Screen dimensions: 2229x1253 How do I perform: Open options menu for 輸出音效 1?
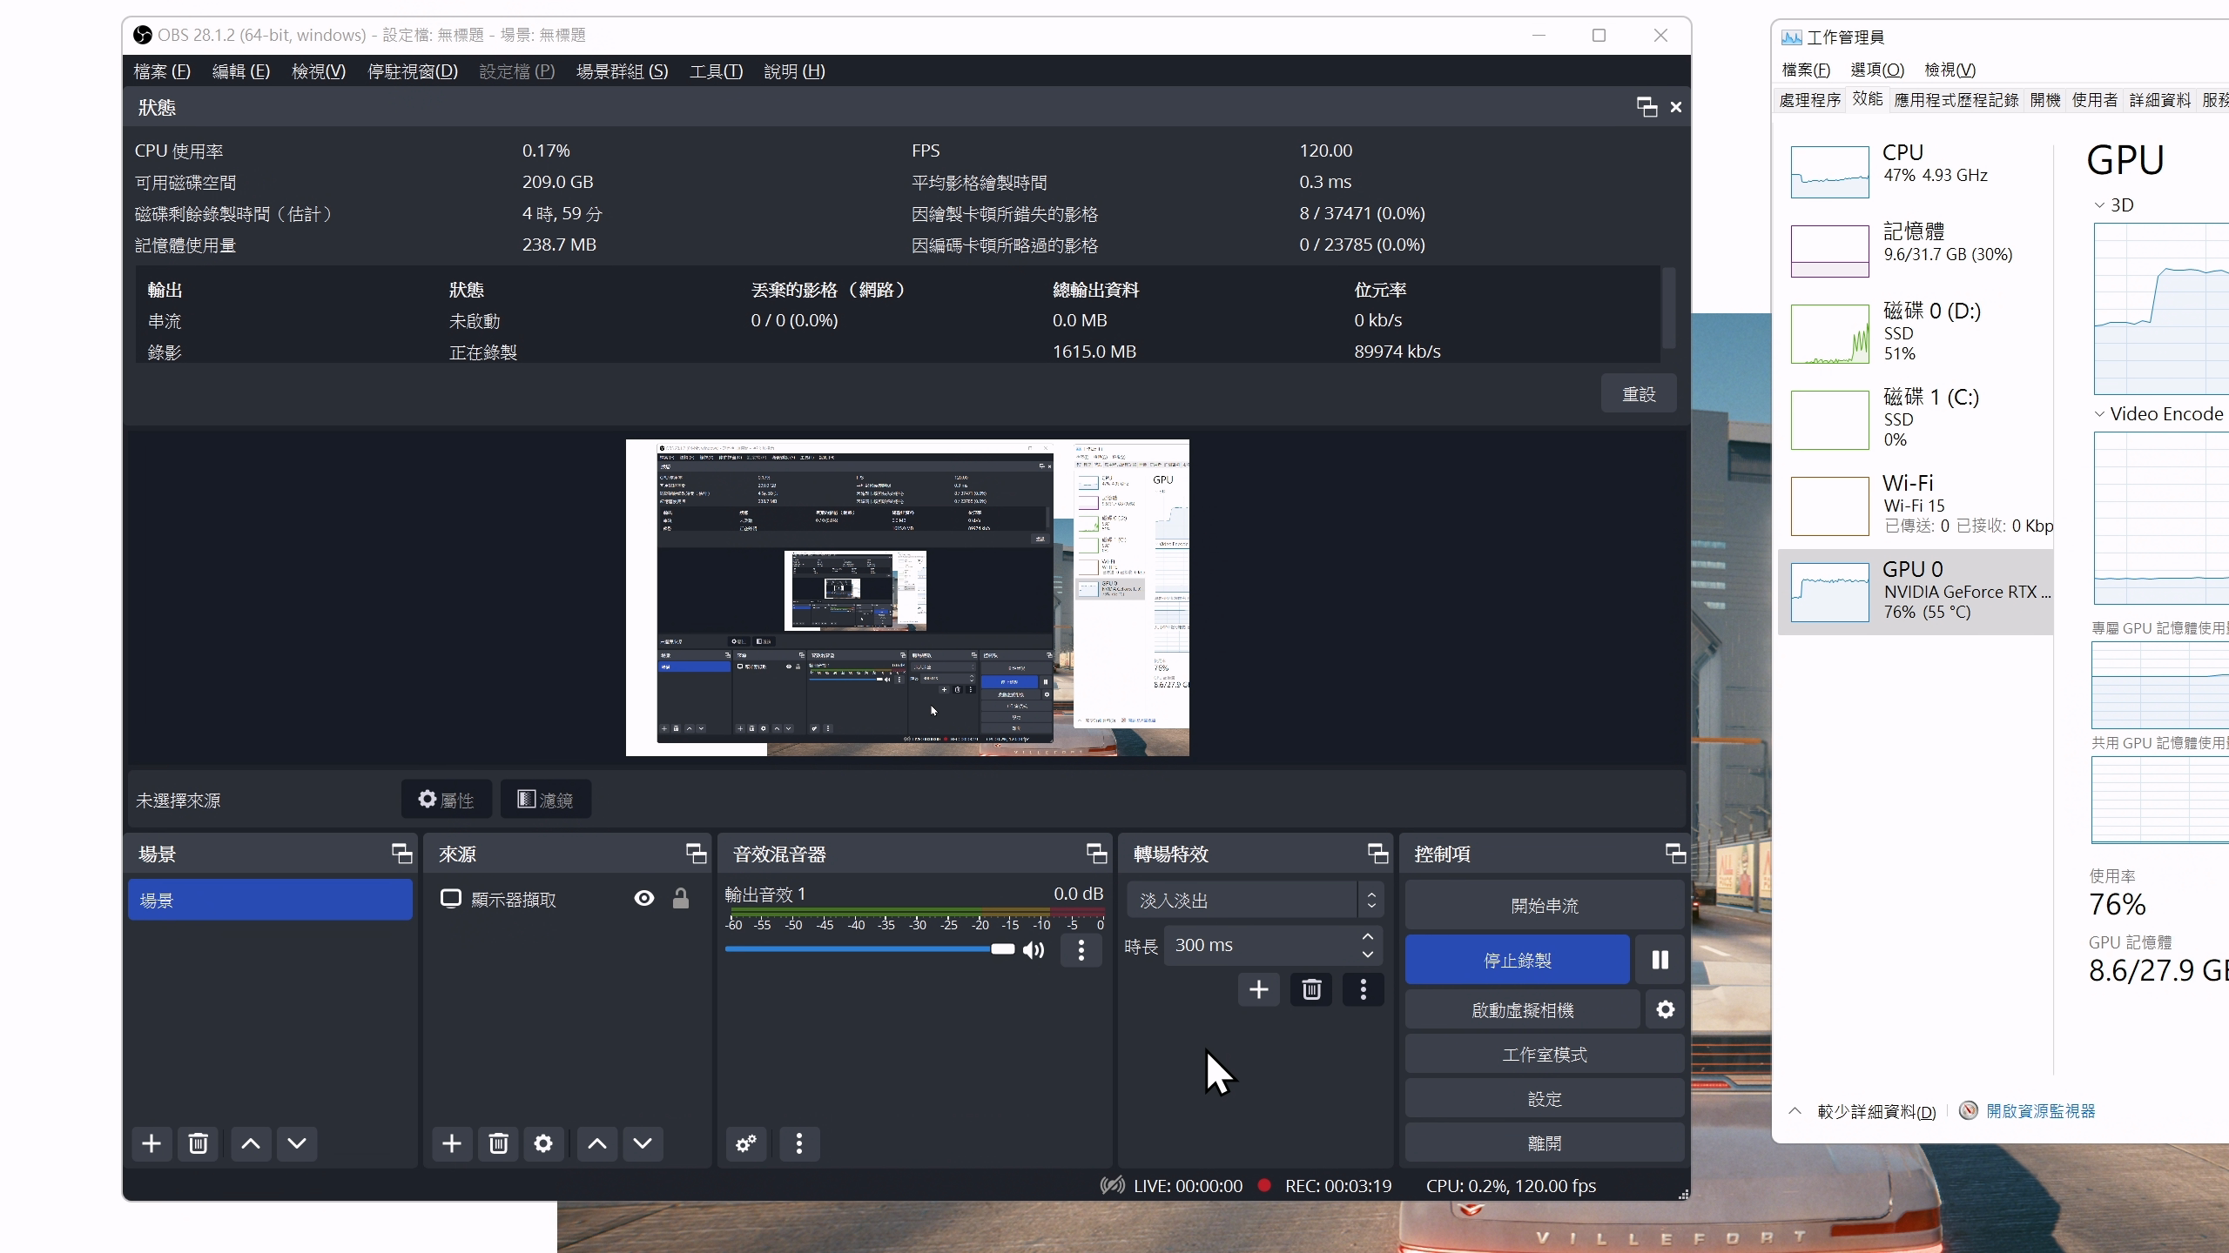[x=1081, y=950]
